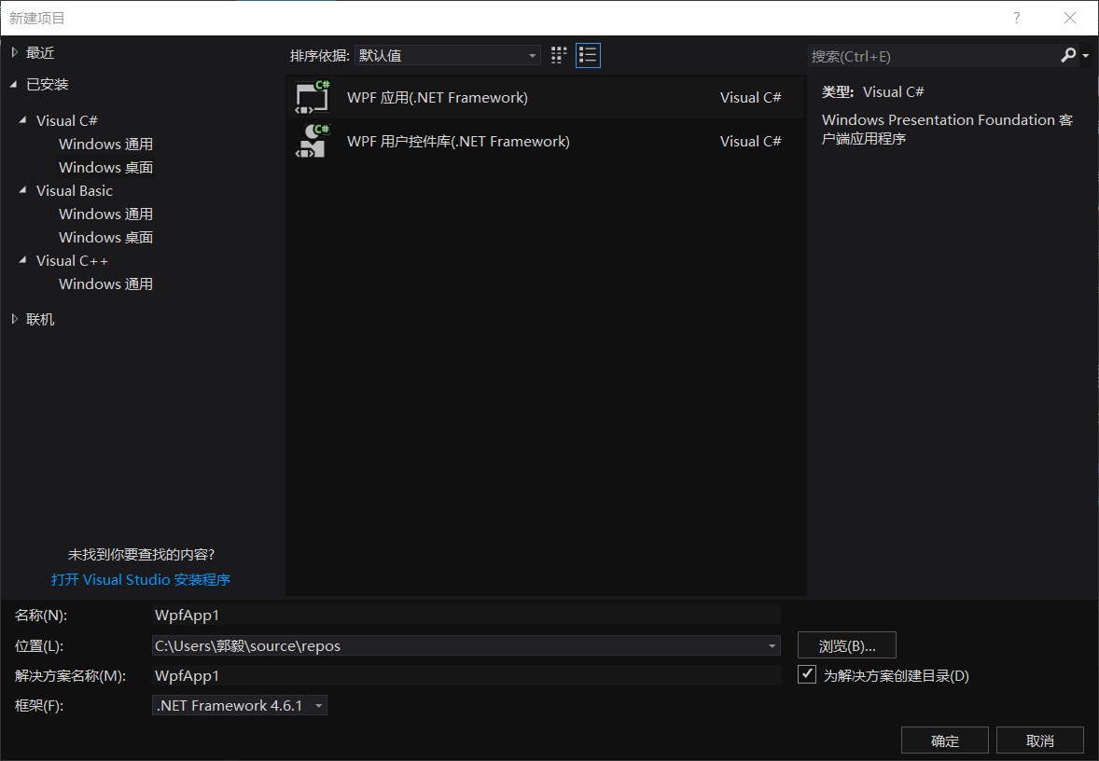Screen dimensions: 1099x761
Task: Expand the 最近 tree node
Action: point(15,52)
